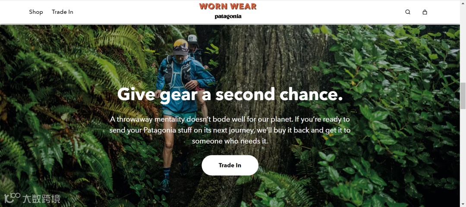466x207 pixels.
Task: Click the orange WORN WEAR logo
Action: pyautogui.click(x=228, y=6)
